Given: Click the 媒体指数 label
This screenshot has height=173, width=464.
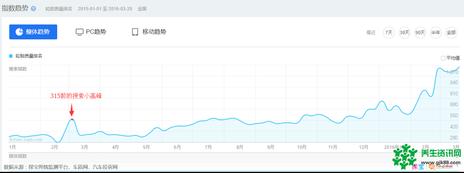Looking at the screenshot, I should (18, 156).
